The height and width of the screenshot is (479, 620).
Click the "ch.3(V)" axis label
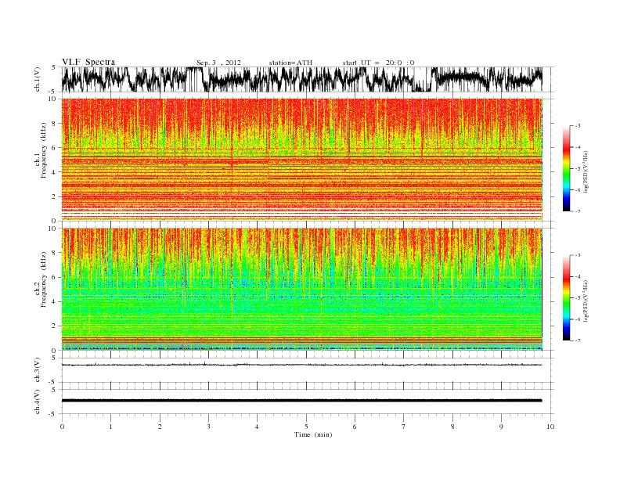tap(38, 372)
